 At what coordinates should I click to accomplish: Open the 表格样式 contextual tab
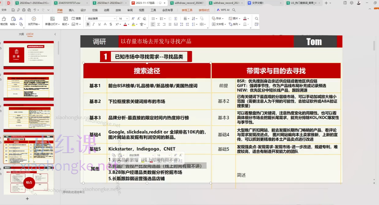click(x=204, y=10)
